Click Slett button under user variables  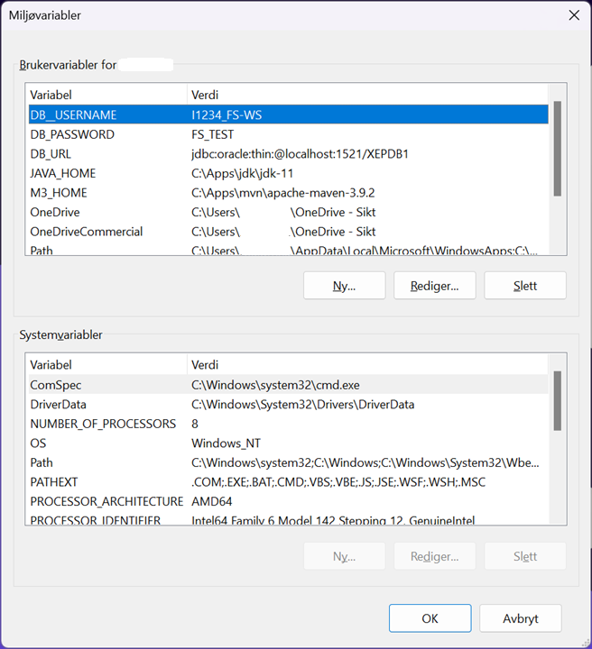(x=524, y=286)
